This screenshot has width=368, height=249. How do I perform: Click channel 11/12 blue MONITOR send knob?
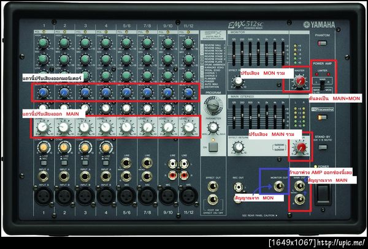188,92
